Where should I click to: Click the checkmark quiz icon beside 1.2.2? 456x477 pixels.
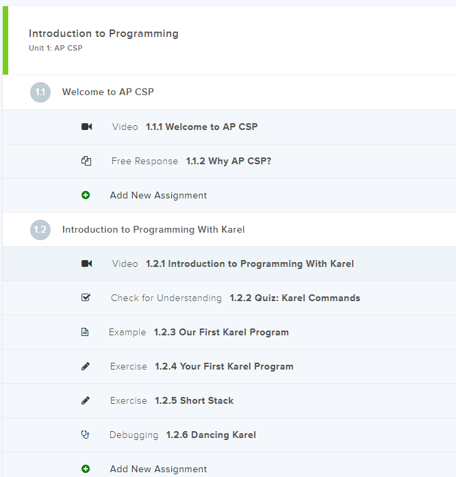(x=86, y=298)
